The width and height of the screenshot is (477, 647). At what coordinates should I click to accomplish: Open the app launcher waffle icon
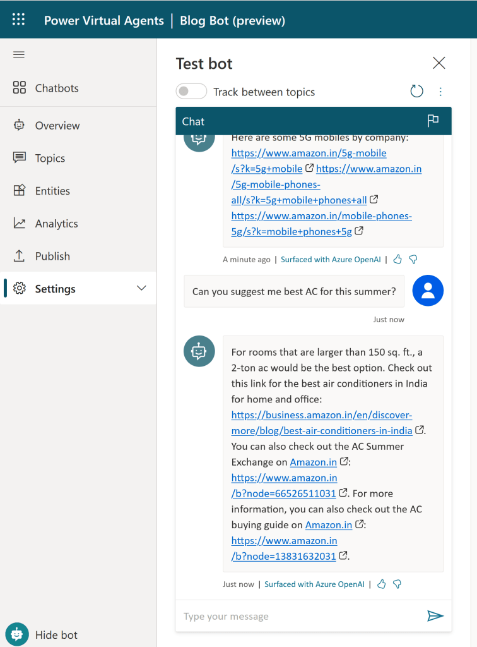(x=18, y=20)
